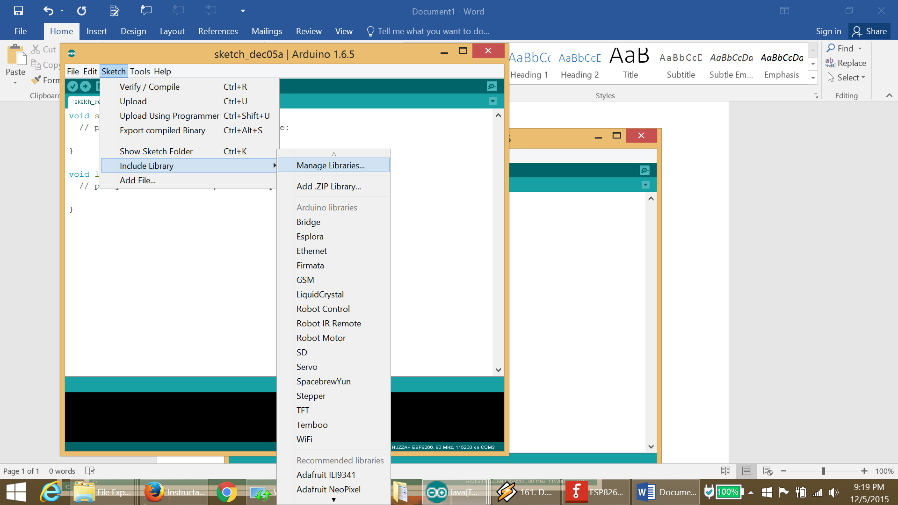Open the Arduino Help menu

point(162,71)
